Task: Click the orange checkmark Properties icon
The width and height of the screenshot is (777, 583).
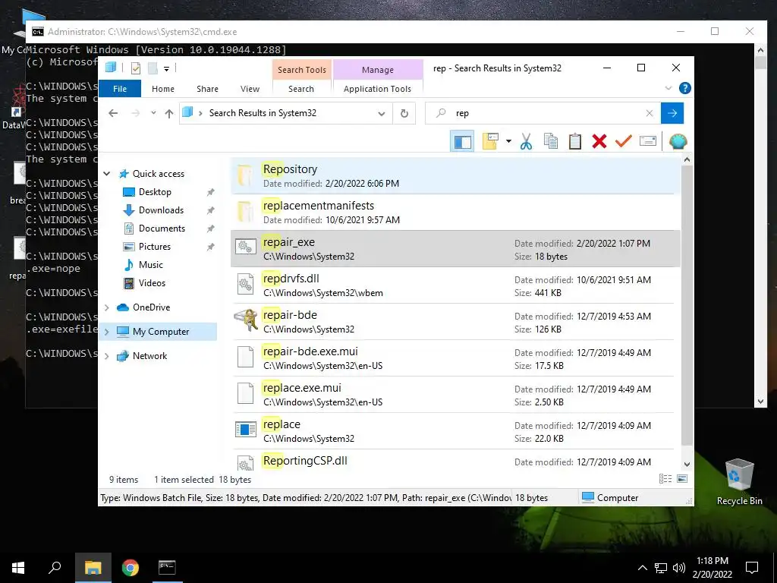Action: (x=624, y=142)
